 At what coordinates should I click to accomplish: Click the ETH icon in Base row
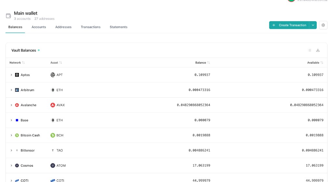tap(53, 120)
